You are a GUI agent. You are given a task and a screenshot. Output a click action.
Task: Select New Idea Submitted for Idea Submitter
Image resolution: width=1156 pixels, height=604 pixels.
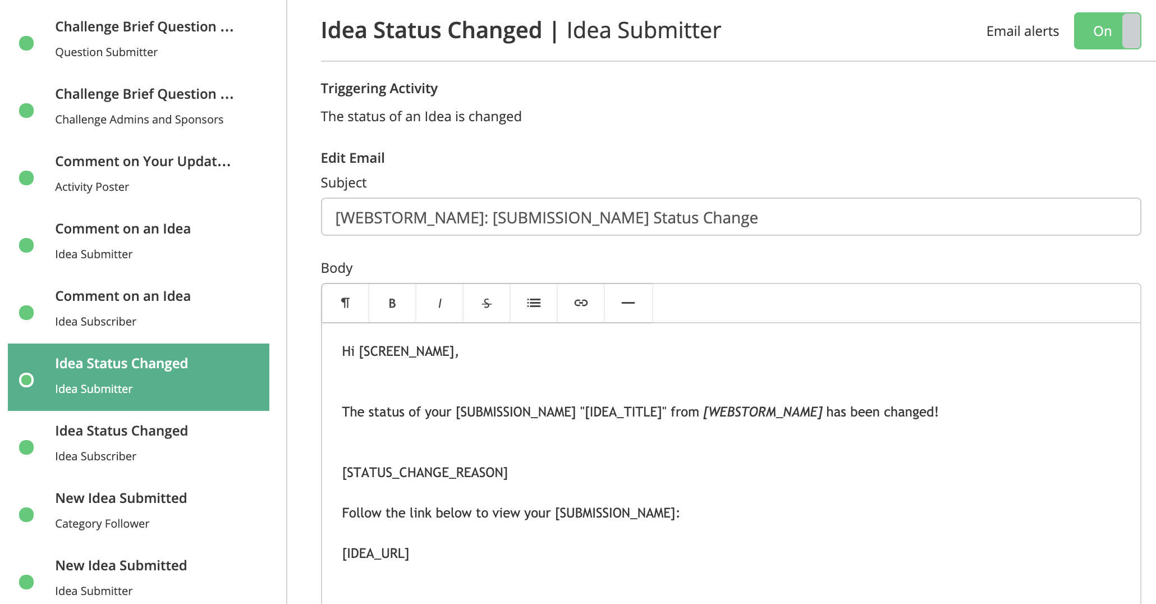coord(139,578)
